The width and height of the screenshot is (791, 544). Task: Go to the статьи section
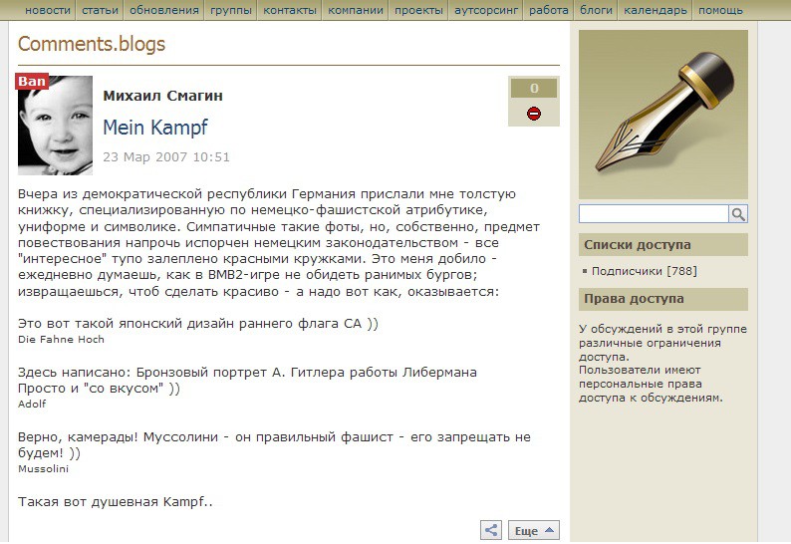pyautogui.click(x=100, y=11)
